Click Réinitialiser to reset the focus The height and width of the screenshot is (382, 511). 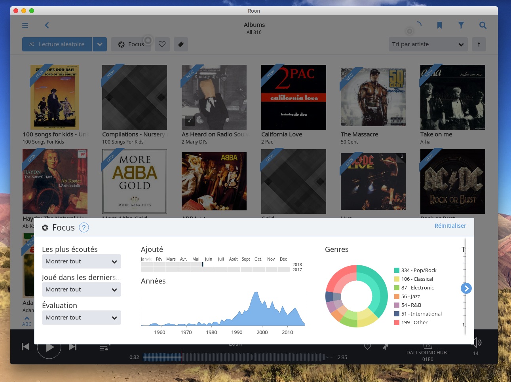coord(450,226)
